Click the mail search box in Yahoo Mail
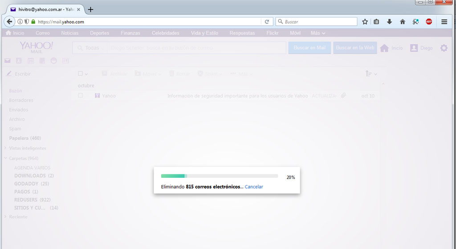Viewport: 456px width, 249px height. click(x=196, y=48)
